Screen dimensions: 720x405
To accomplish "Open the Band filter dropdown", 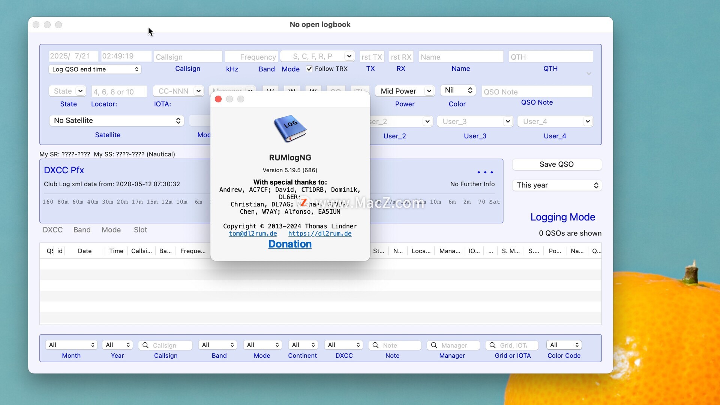I will pos(217,345).
